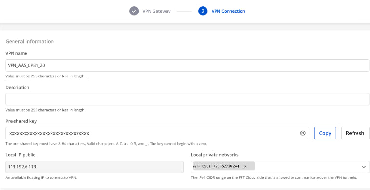This screenshot has height=190, width=370.
Task: Click the VPN Gateway completed checkmark icon
Action: point(134,11)
